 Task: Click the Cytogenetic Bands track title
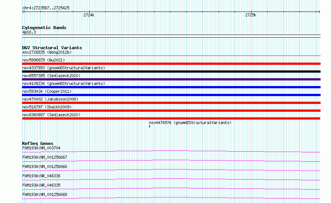(x=44, y=28)
